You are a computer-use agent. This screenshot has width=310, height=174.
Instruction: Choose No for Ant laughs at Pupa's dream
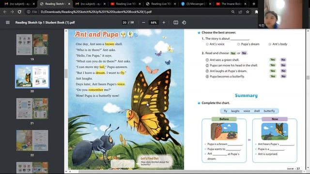(283, 71)
